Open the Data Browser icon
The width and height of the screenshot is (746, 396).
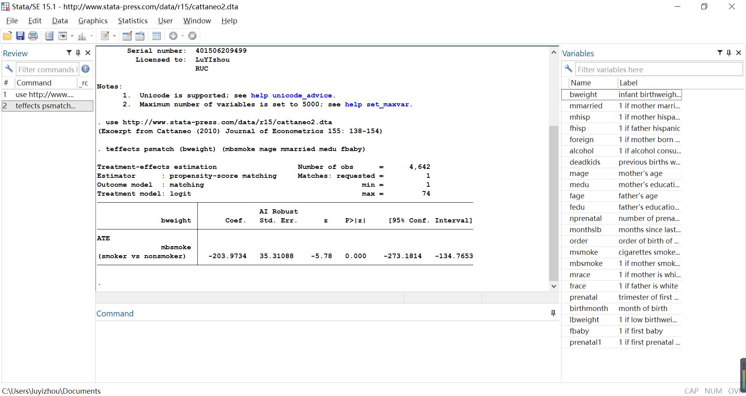pos(140,36)
